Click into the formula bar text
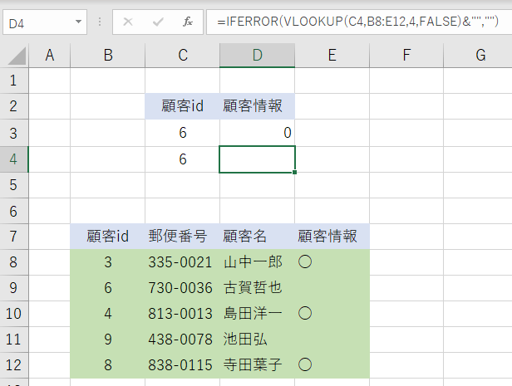This screenshot has width=512, height=386. coord(357,22)
